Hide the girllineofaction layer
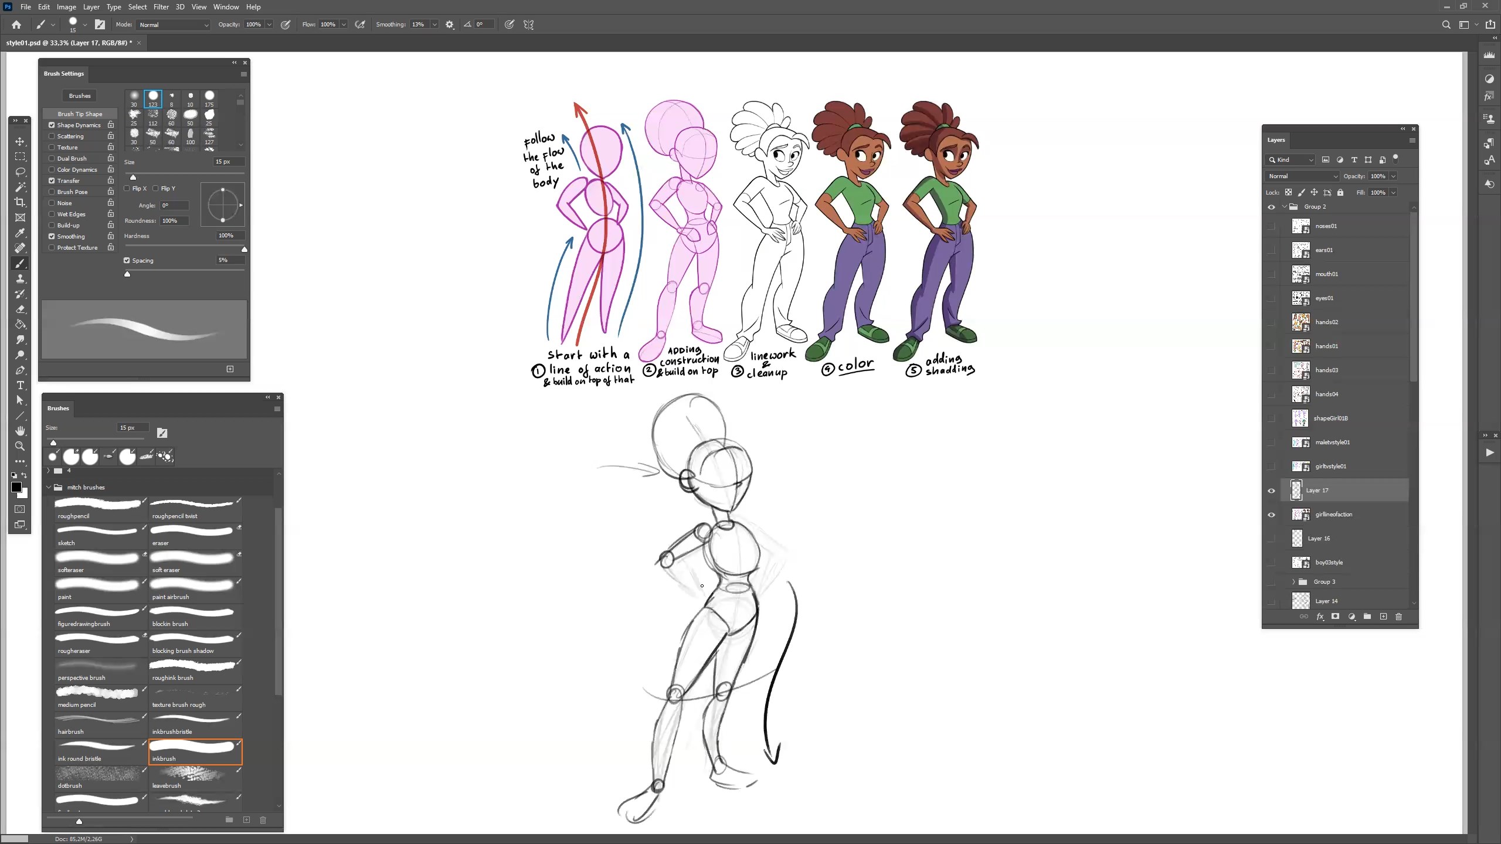Viewport: 1501px width, 844px height. tap(1271, 515)
